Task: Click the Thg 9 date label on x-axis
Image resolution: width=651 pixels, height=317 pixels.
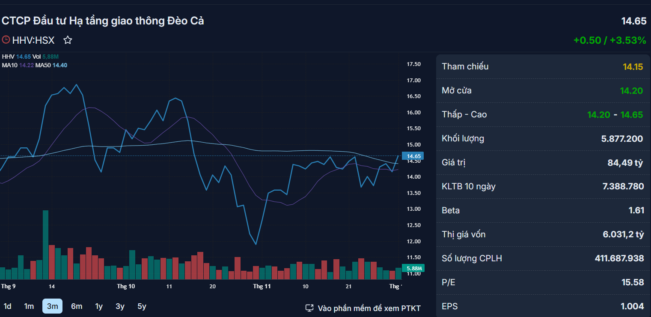Action: tap(9, 286)
